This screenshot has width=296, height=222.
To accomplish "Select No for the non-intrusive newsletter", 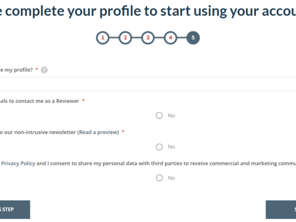I will coord(159,147).
